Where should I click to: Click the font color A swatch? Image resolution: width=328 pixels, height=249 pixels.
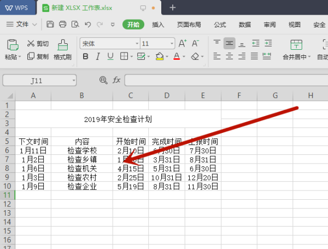click(x=177, y=56)
